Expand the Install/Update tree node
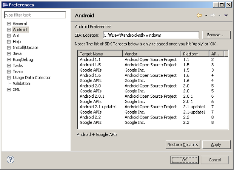This screenshot has height=170, width=234. pos(9,48)
